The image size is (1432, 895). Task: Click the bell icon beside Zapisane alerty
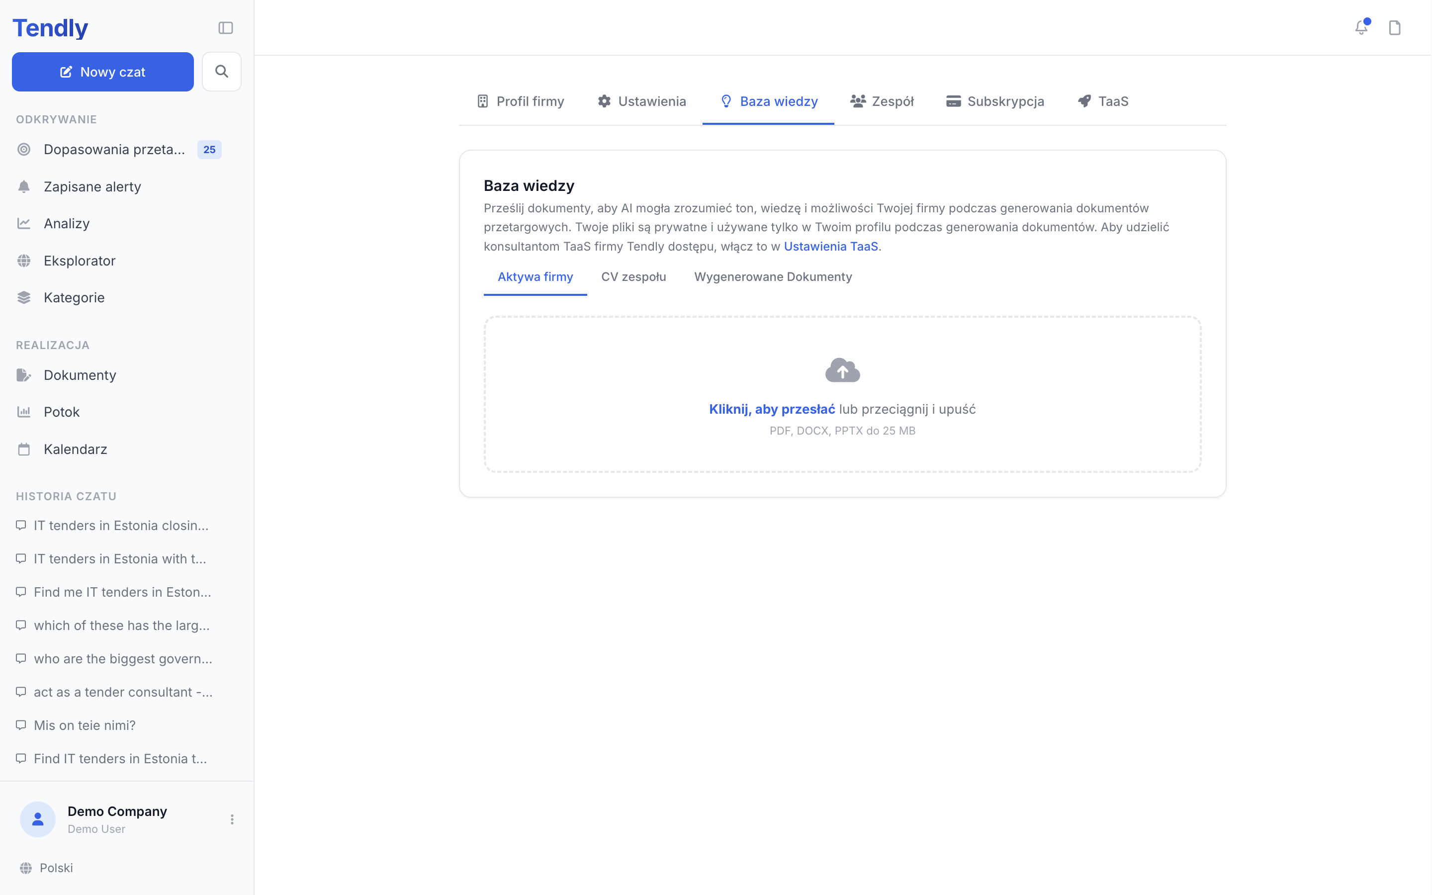tap(24, 186)
